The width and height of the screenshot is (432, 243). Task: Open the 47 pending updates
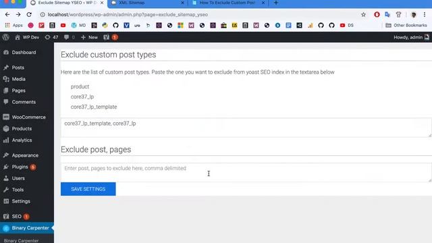(x=51, y=37)
